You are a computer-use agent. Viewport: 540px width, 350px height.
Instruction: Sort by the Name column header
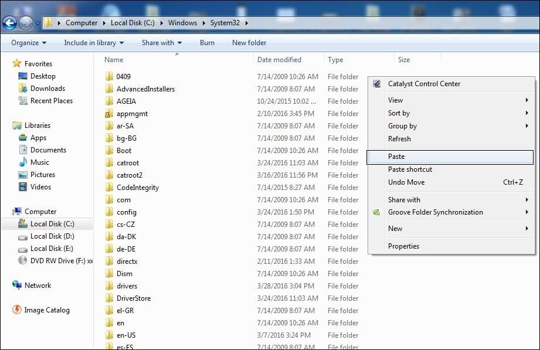point(114,60)
